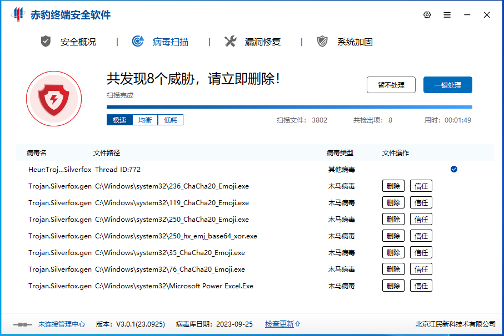Click the blue checkmark on Thread ID:772
Image resolution: width=504 pixels, height=336 pixels.
[x=454, y=169]
